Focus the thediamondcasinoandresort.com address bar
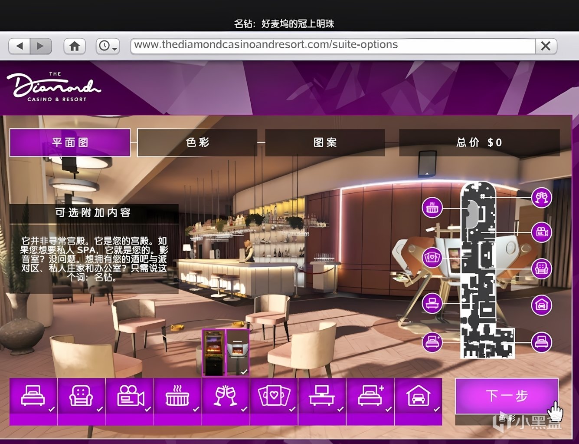Image resolution: width=579 pixels, height=444 pixels. pos(333,45)
